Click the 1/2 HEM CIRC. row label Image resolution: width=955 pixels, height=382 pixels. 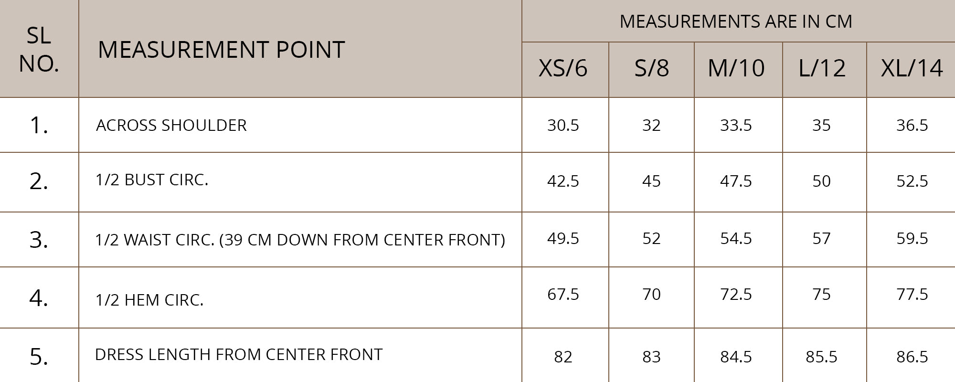point(149,300)
